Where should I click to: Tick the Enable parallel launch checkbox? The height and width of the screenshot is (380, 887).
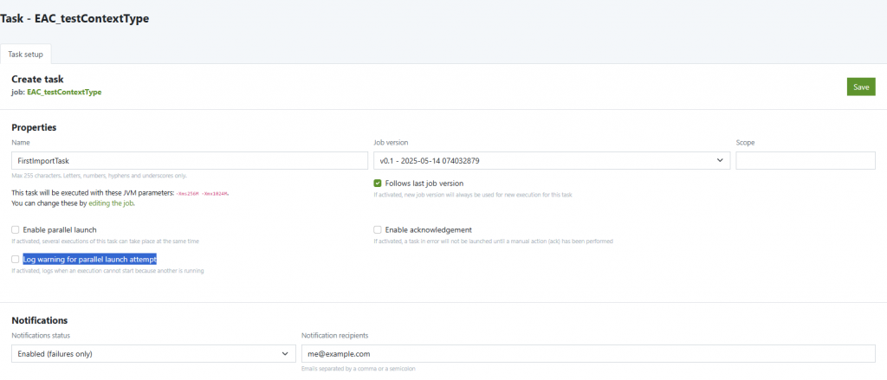(x=16, y=229)
